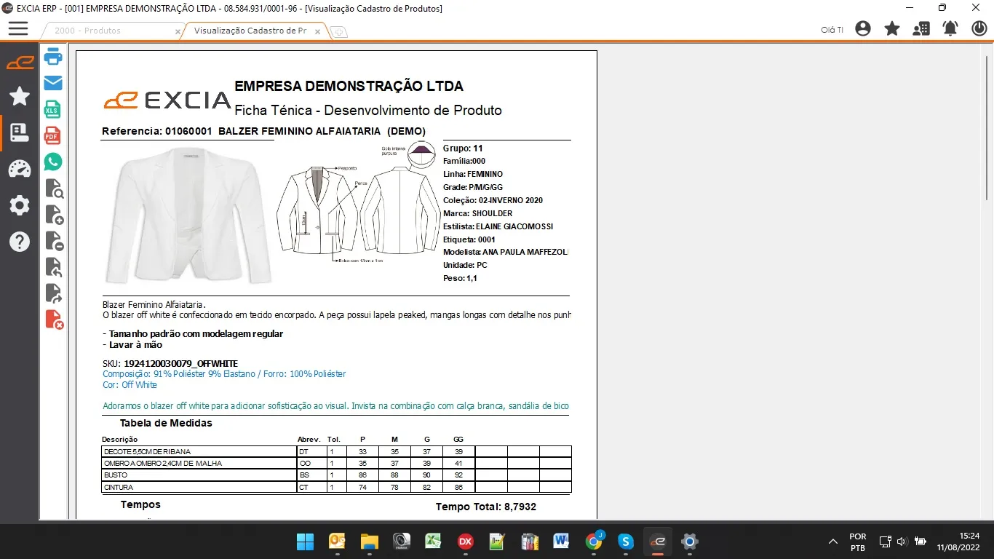Click the "BUSTO" row description cell

[199, 475]
